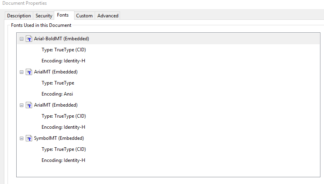This screenshot has height=184, width=324.
Task: Open the Advanced tab
Action: pos(108,16)
